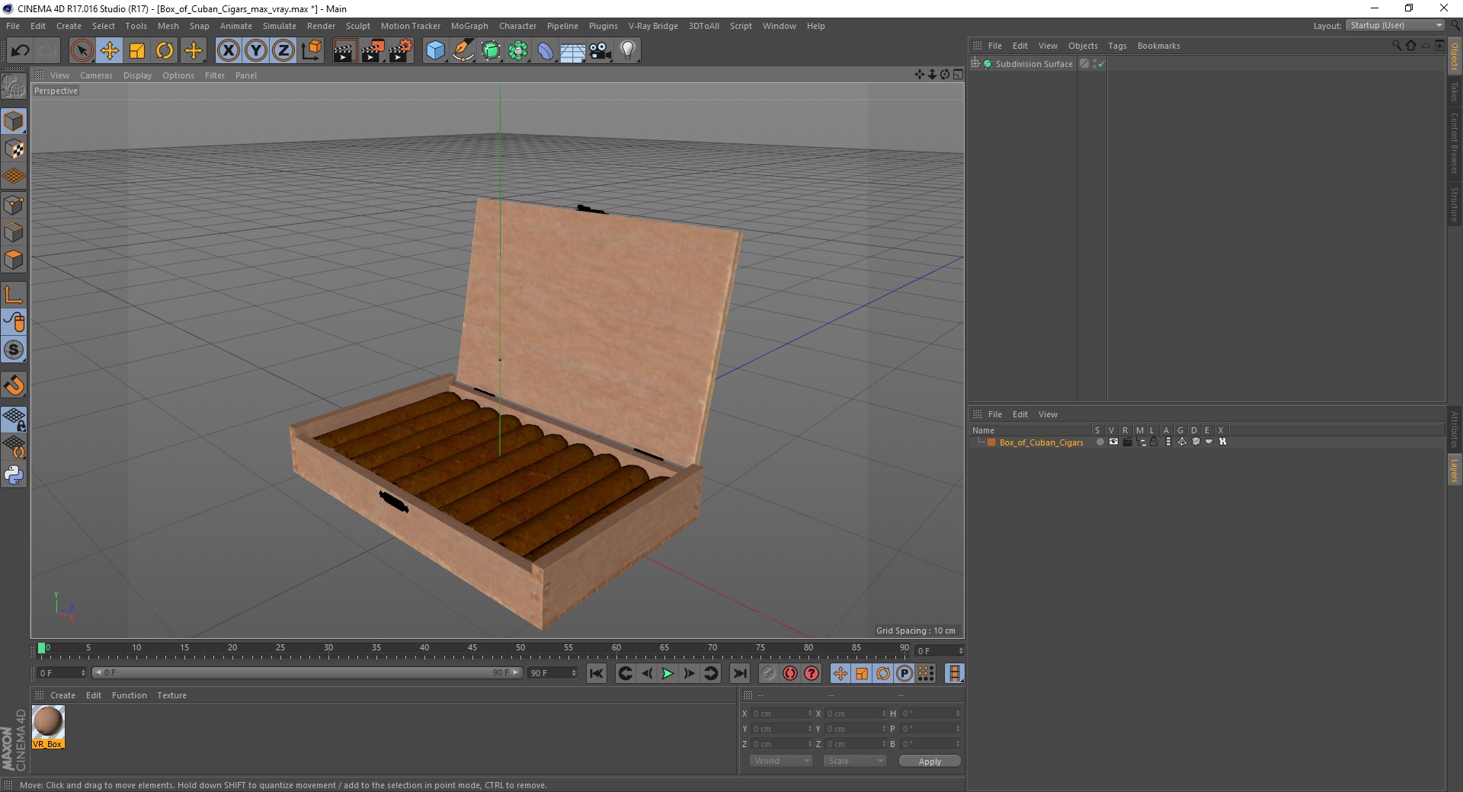Add a light object
1463x792 pixels.
(x=628, y=51)
